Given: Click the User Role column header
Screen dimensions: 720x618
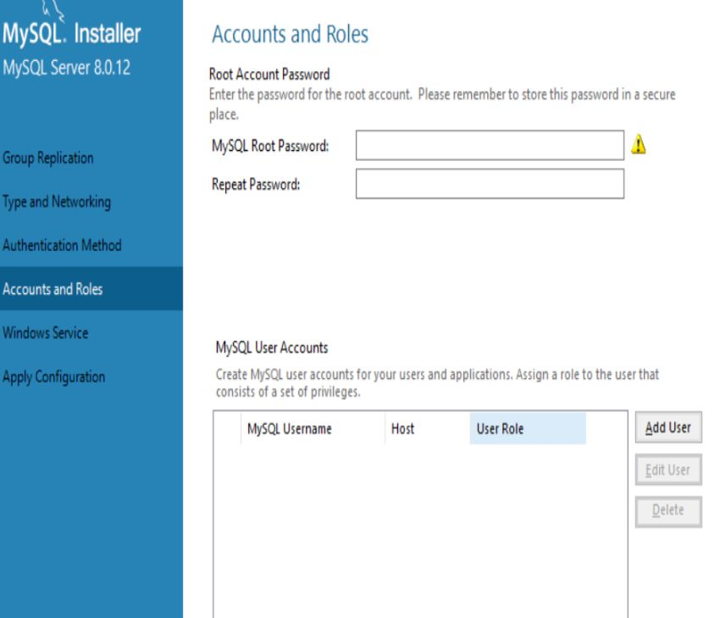Looking at the screenshot, I should point(528,428).
